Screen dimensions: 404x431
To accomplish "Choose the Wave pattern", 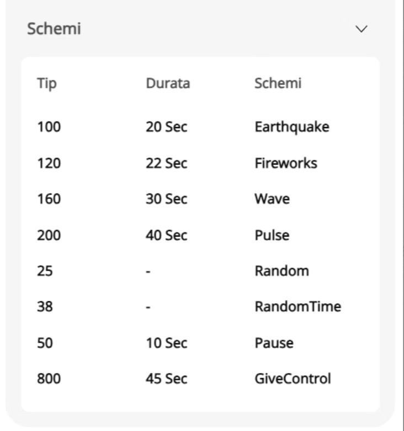I will click(x=272, y=199).
